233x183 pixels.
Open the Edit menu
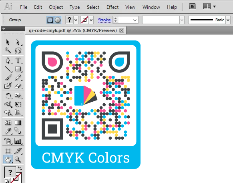click(38, 7)
